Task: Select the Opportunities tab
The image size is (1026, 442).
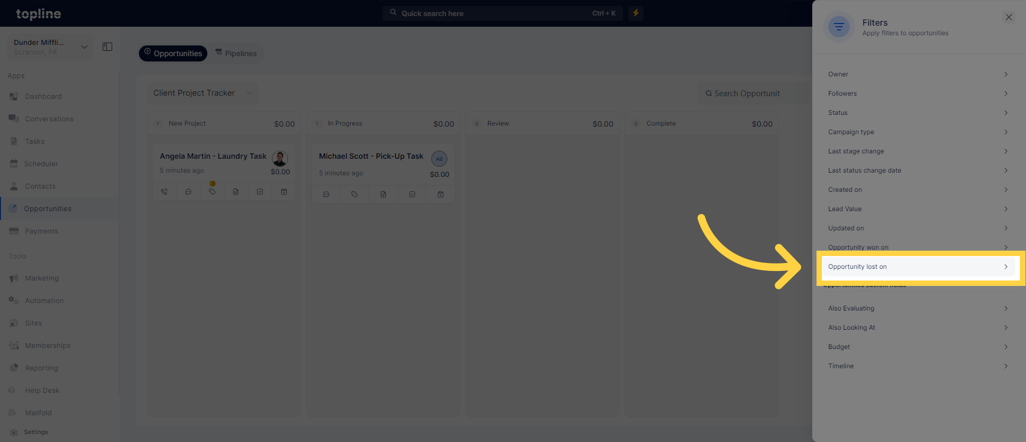Action: pyautogui.click(x=173, y=53)
